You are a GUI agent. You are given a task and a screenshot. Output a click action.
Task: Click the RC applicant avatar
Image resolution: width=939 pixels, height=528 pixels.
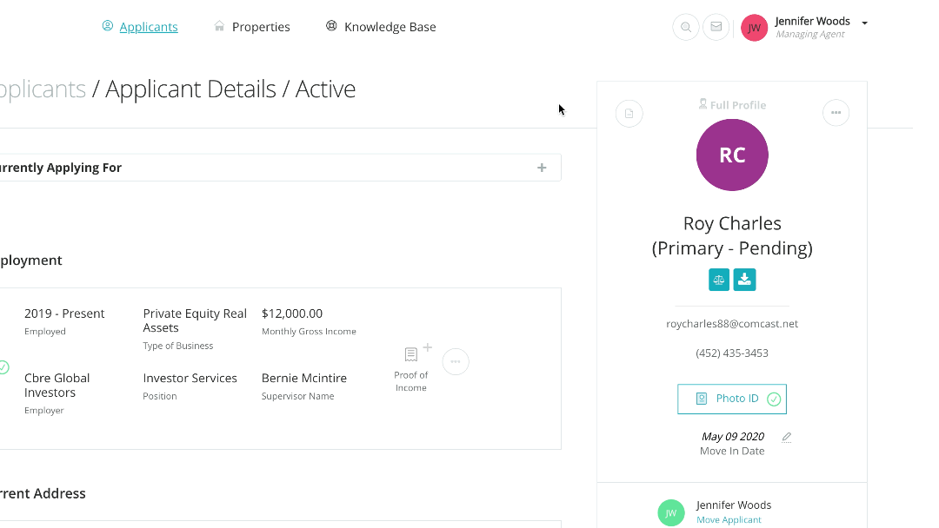tap(732, 155)
